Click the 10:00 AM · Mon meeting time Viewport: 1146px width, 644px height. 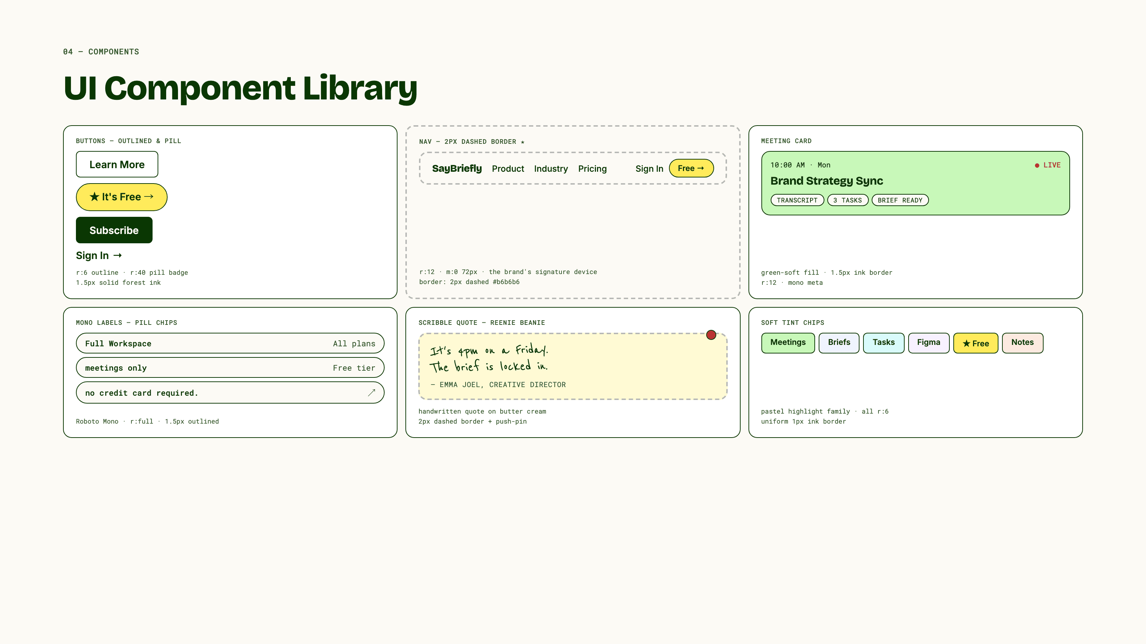(x=800, y=165)
